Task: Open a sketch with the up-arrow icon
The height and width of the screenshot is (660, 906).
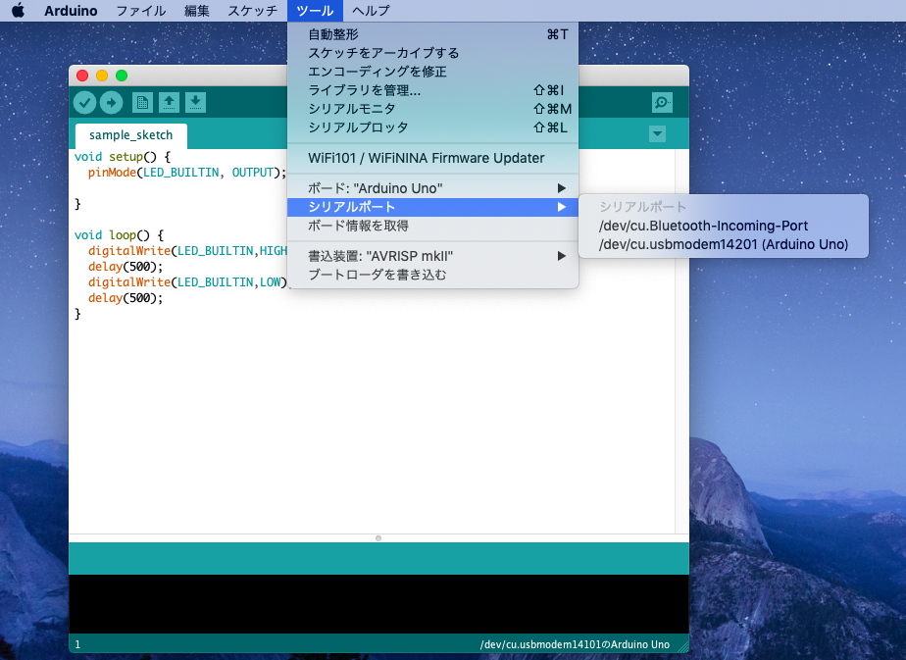Action: coord(169,103)
